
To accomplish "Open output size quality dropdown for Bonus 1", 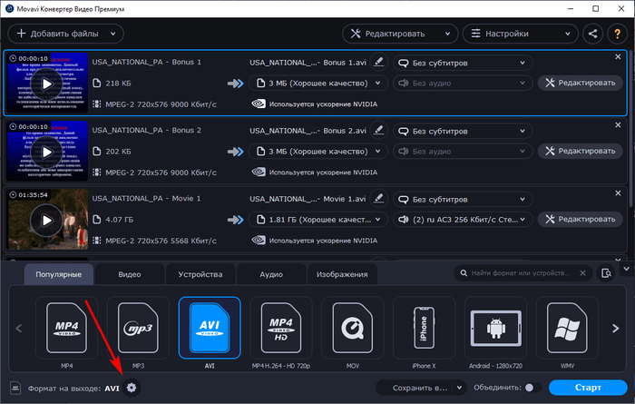I will pyautogui.click(x=317, y=83).
